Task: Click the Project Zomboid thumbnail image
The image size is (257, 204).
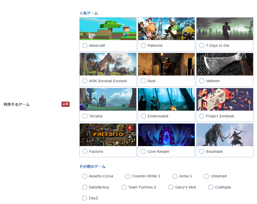Action: pyautogui.click(x=225, y=99)
